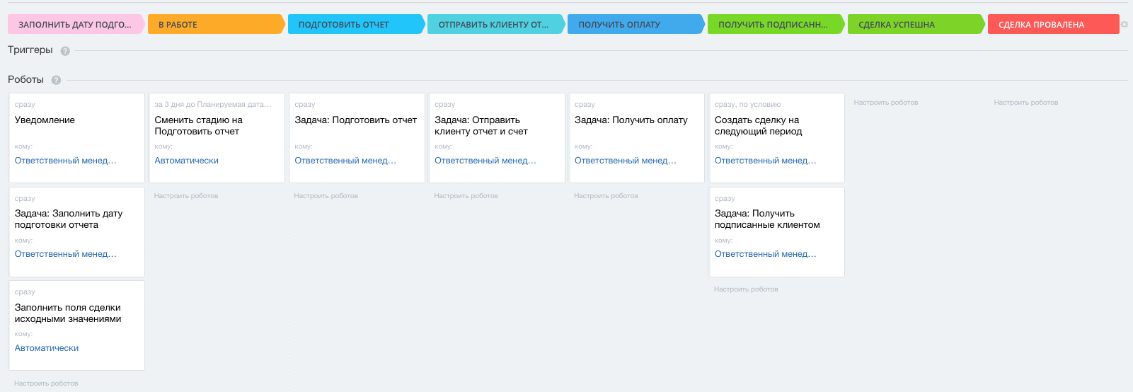Open robot Сменить стадию на Подготовить отчет
The image size is (1133, 392).
(198, 126)
